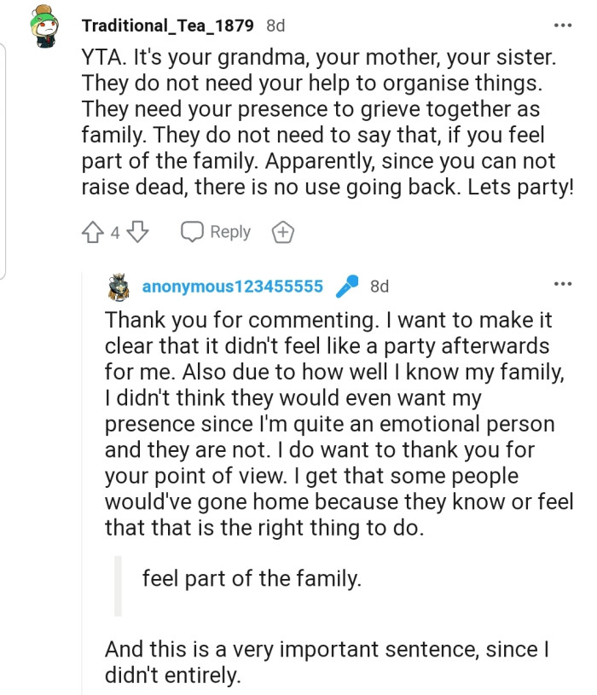Image resolution: width=597 pixels, height=695 pixels.
Task: Open three-dot menu on anonymous123455555's reply
Action: coord(563,283)
